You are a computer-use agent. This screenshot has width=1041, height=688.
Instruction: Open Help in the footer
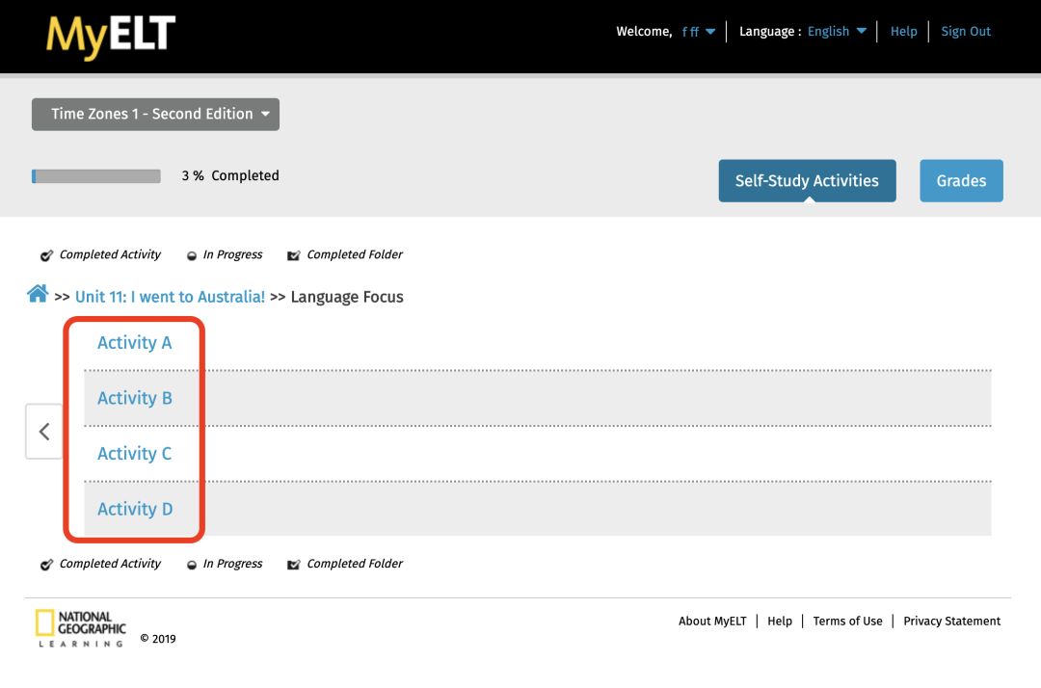(780, 621)
